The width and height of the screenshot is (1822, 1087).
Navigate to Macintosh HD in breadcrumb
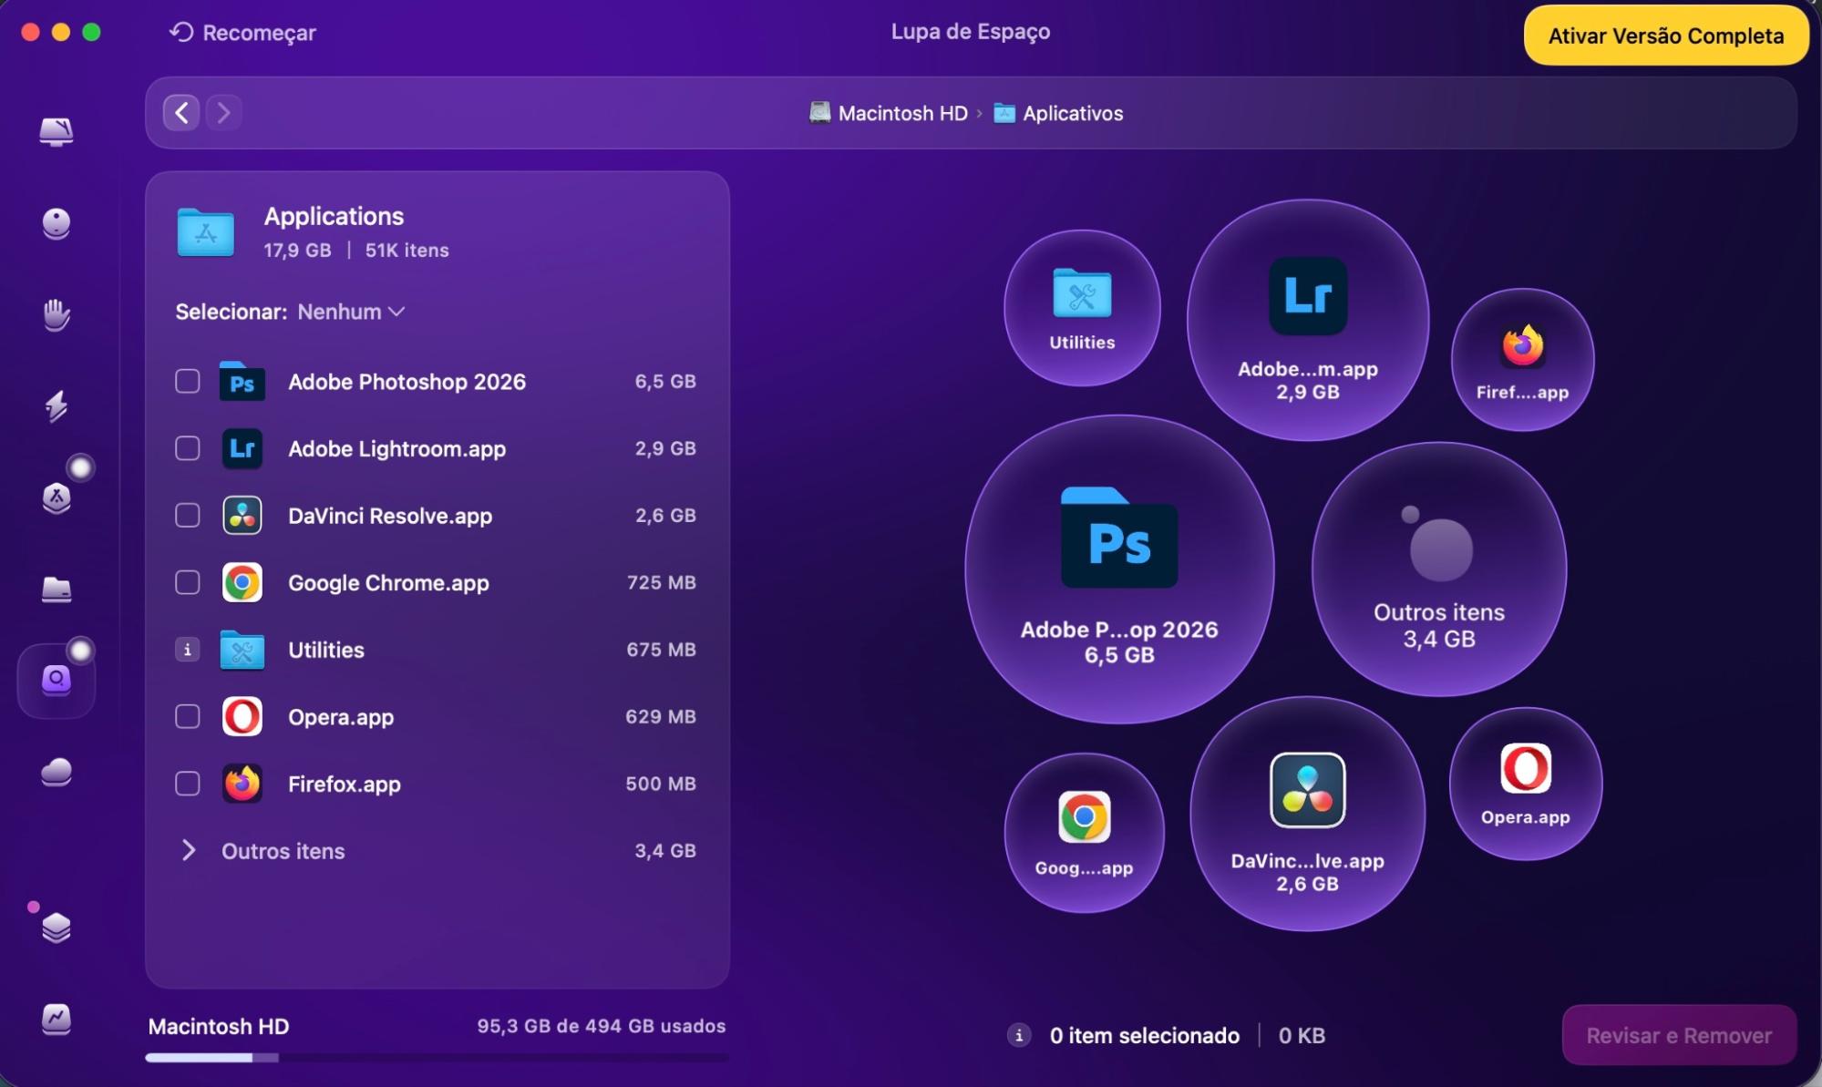coord(902,113)
